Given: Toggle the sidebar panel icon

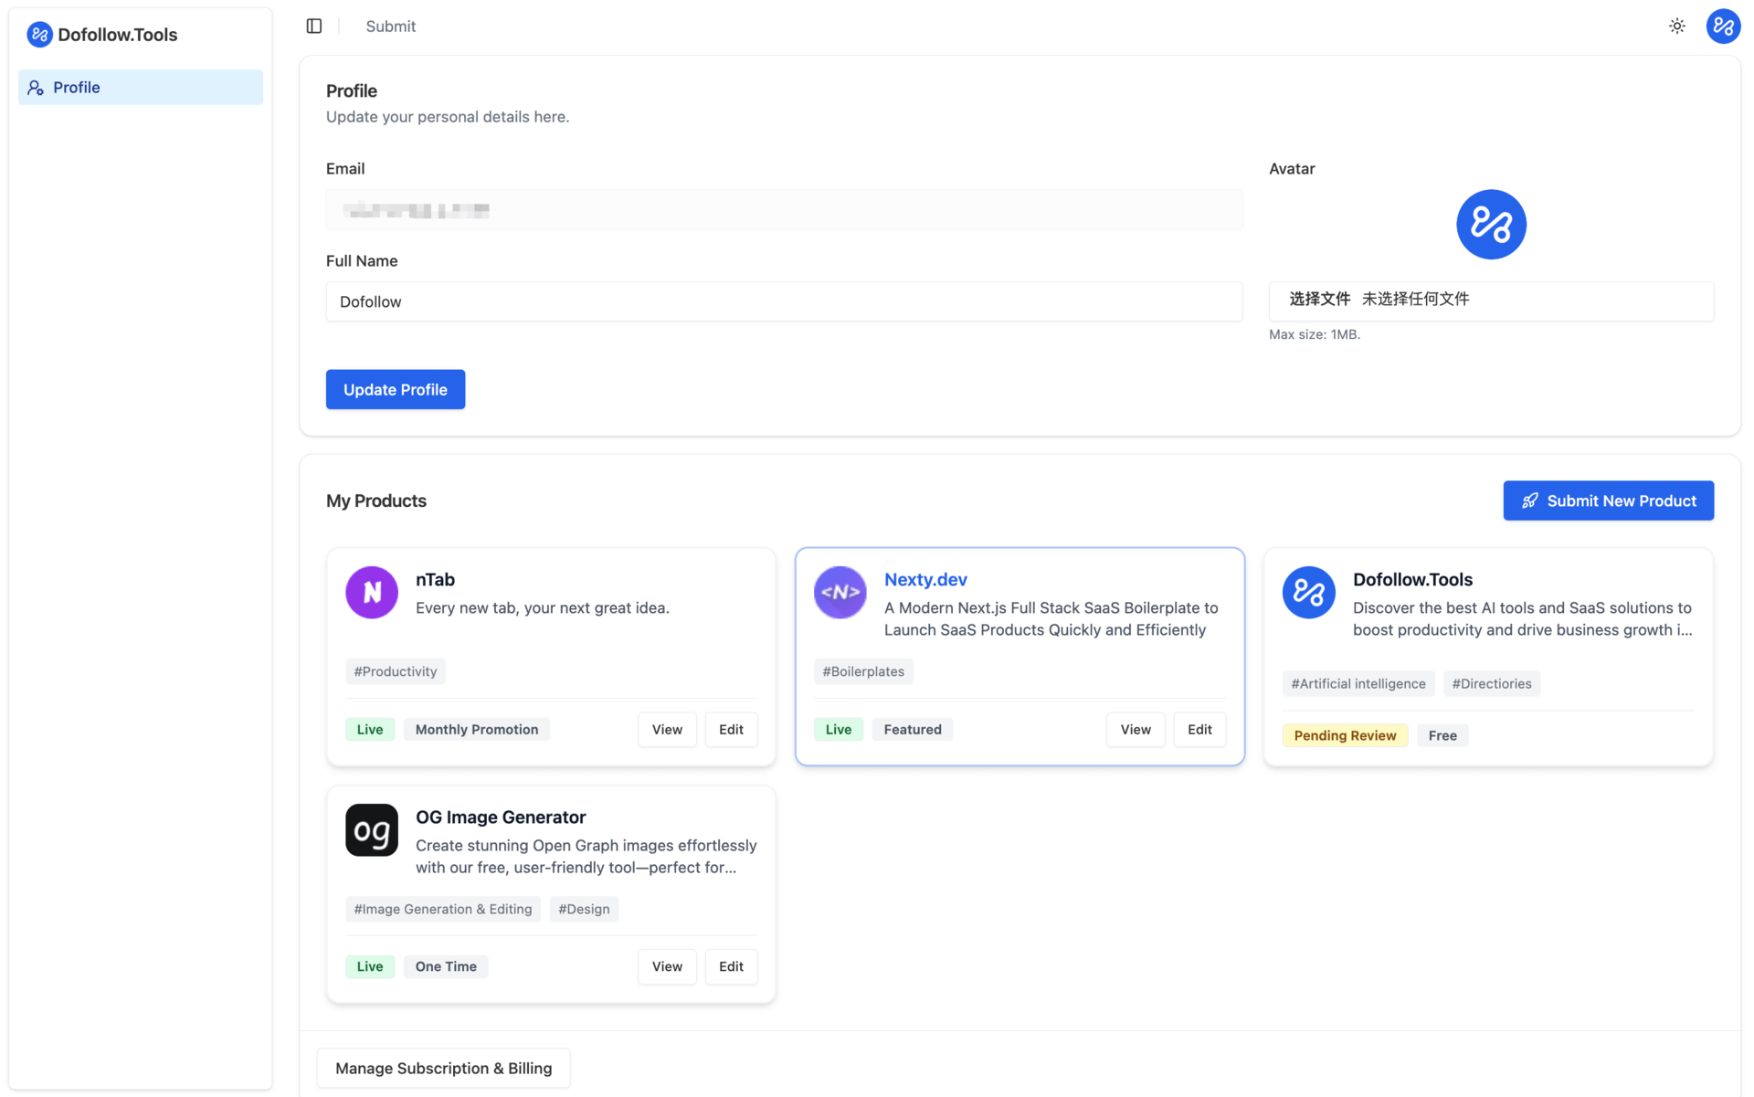Looking at the screenshot, I should (313, 26).
